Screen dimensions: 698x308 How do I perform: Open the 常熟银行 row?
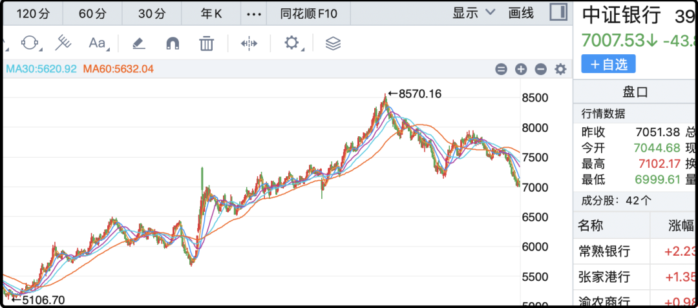[635, 251]
